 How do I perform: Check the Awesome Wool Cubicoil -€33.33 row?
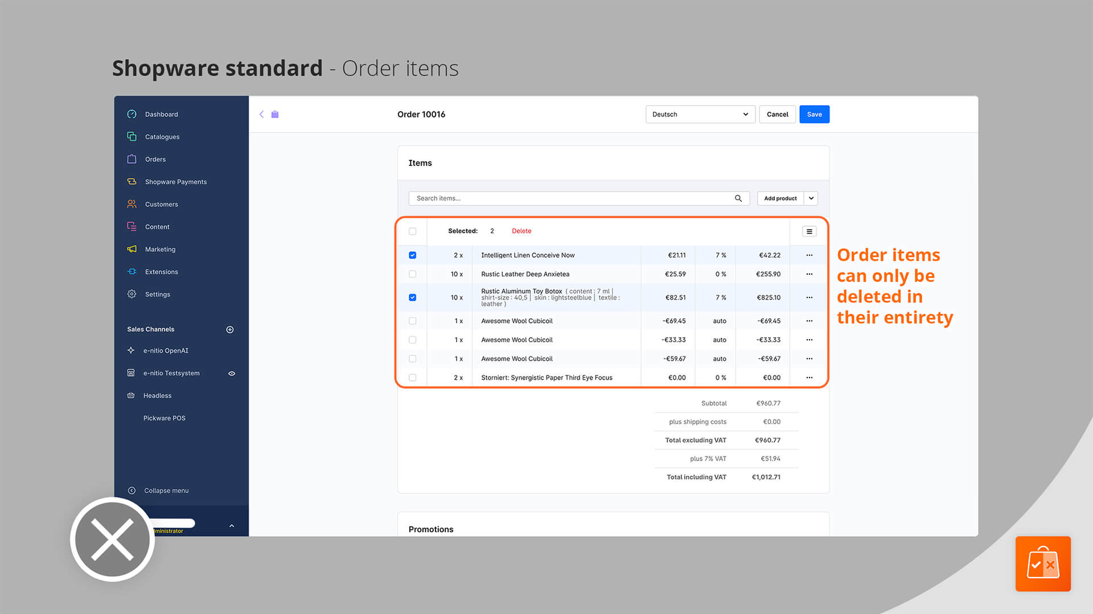pos(413,340)
